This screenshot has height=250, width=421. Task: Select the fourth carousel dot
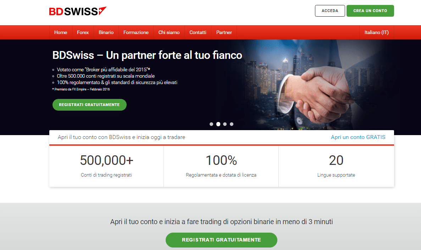pyautogui.click(x=232, y=124)
